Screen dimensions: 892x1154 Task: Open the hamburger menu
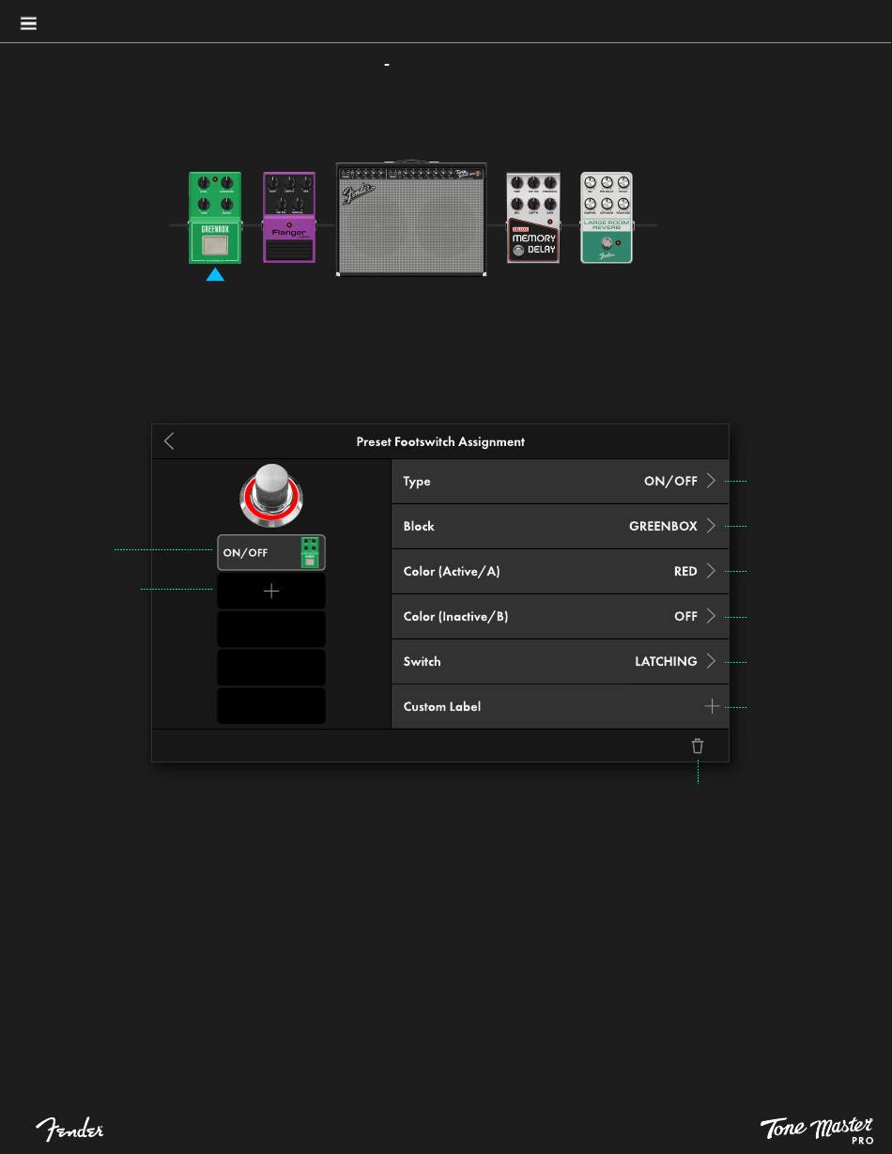28,23
